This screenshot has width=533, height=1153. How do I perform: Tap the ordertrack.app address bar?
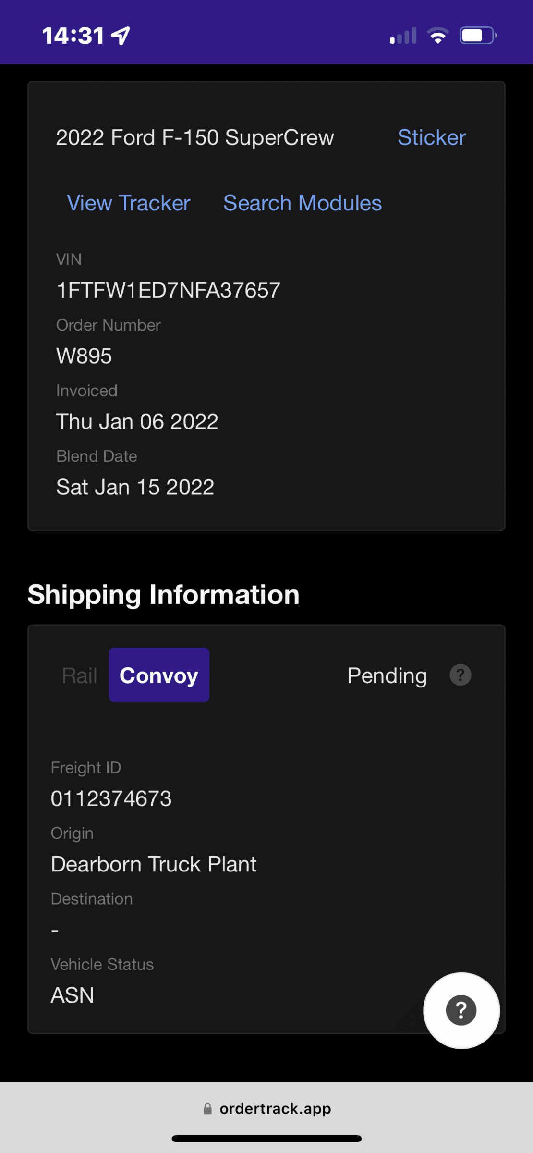tap(275, 1108)
